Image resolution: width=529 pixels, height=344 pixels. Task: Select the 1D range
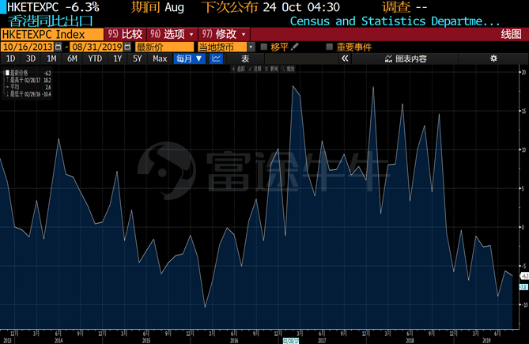[10, 59]
